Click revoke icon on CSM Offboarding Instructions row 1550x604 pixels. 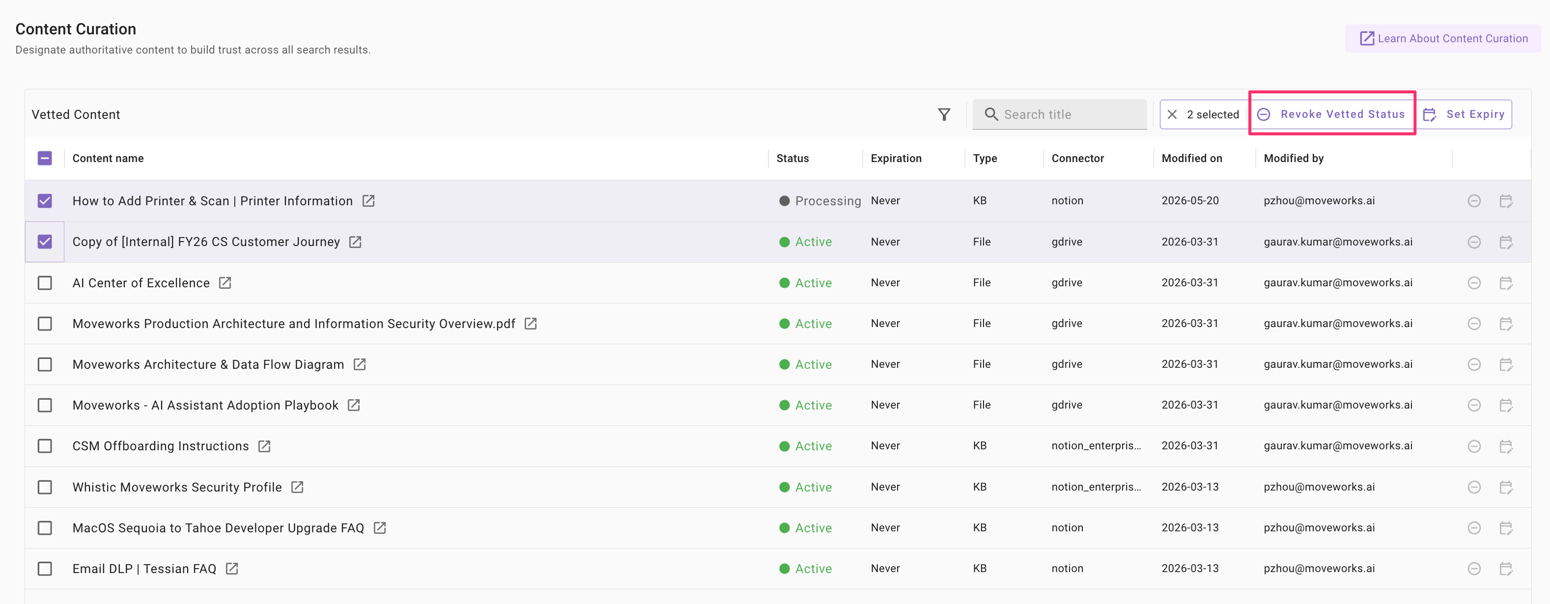tap(1473, 446)
